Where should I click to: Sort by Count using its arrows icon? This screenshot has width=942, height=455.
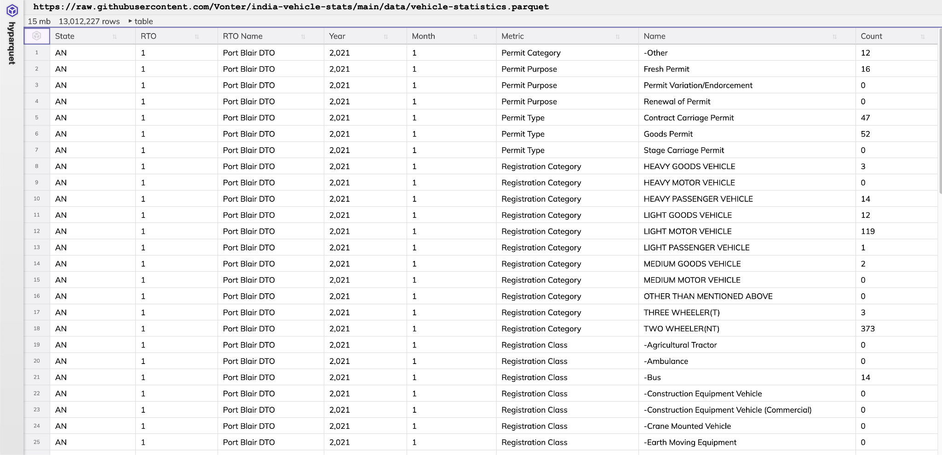click(923, 37)
